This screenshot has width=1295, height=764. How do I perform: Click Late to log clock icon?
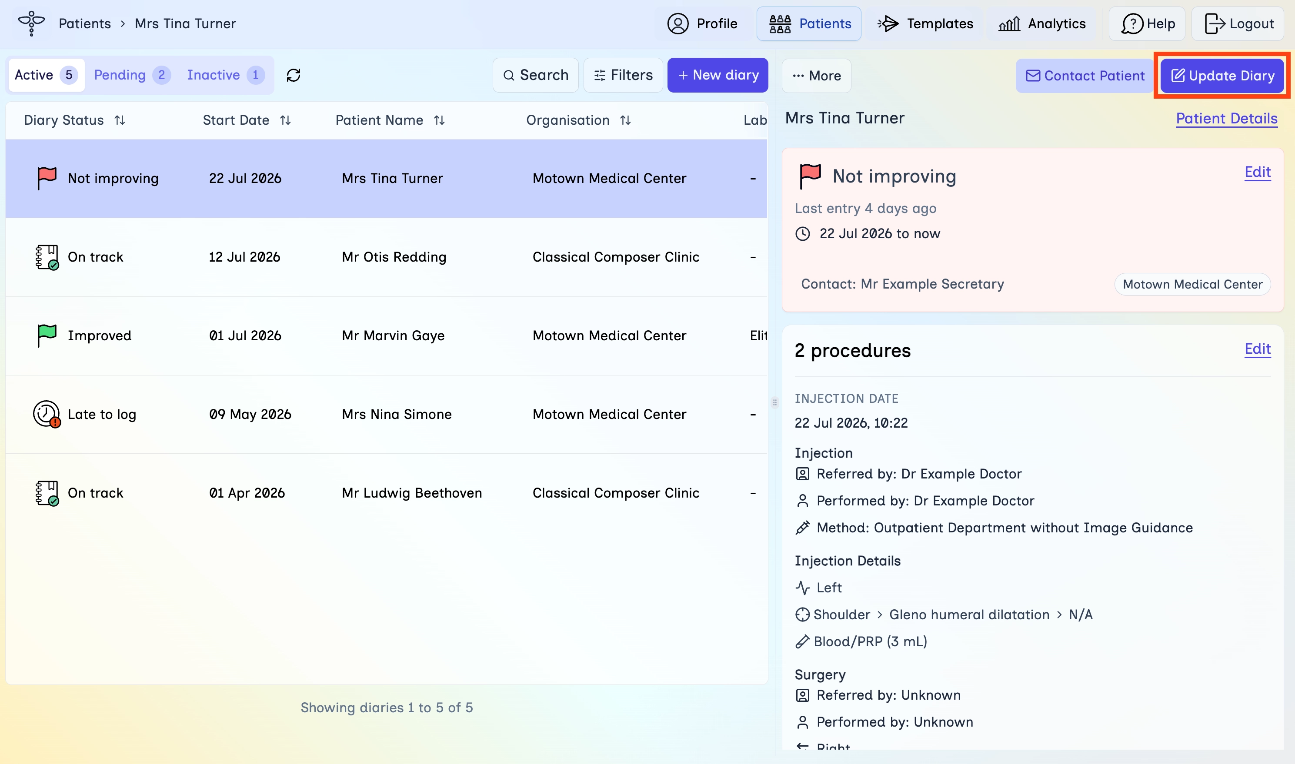47,415
